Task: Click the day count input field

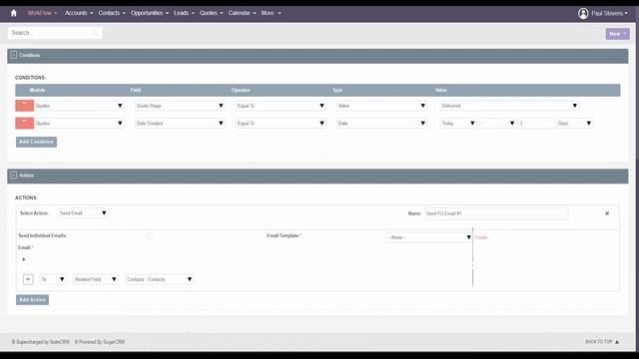Action: pyautogui.click(x=536, y=124)
